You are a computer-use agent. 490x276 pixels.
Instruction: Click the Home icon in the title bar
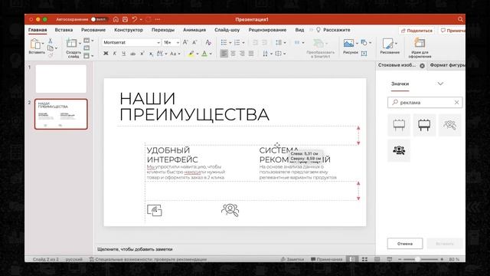pyautogui.click(x=116, y=19)
